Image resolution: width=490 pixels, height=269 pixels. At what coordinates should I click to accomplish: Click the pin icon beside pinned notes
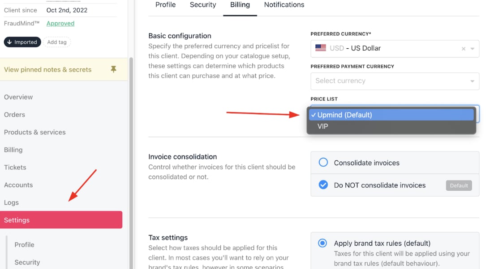click(x=113, y=69)
